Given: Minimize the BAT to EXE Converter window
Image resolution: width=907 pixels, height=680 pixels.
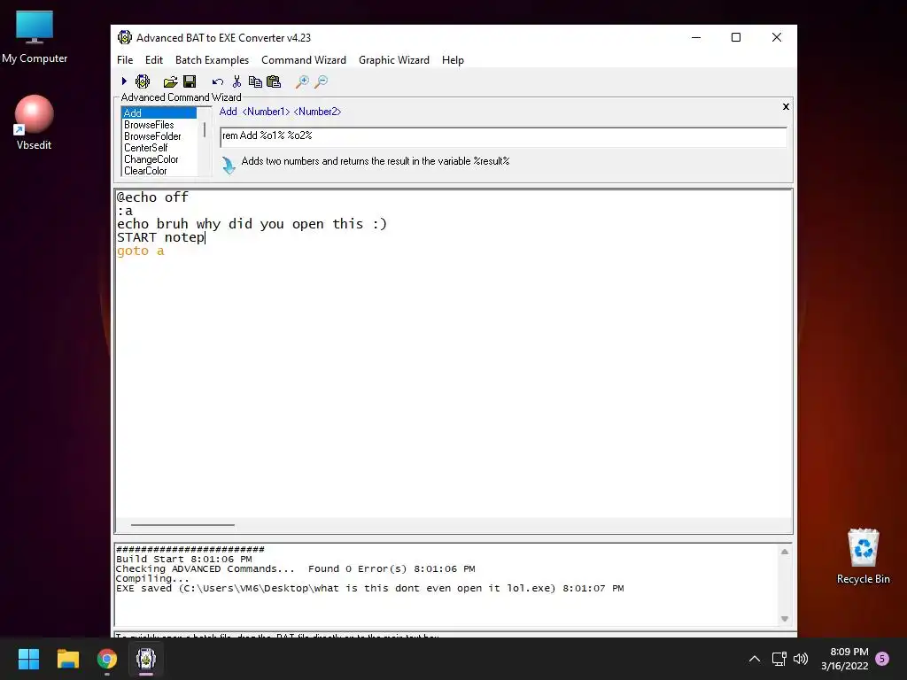Looking at the screenshot, I should [x=696, y=37].
